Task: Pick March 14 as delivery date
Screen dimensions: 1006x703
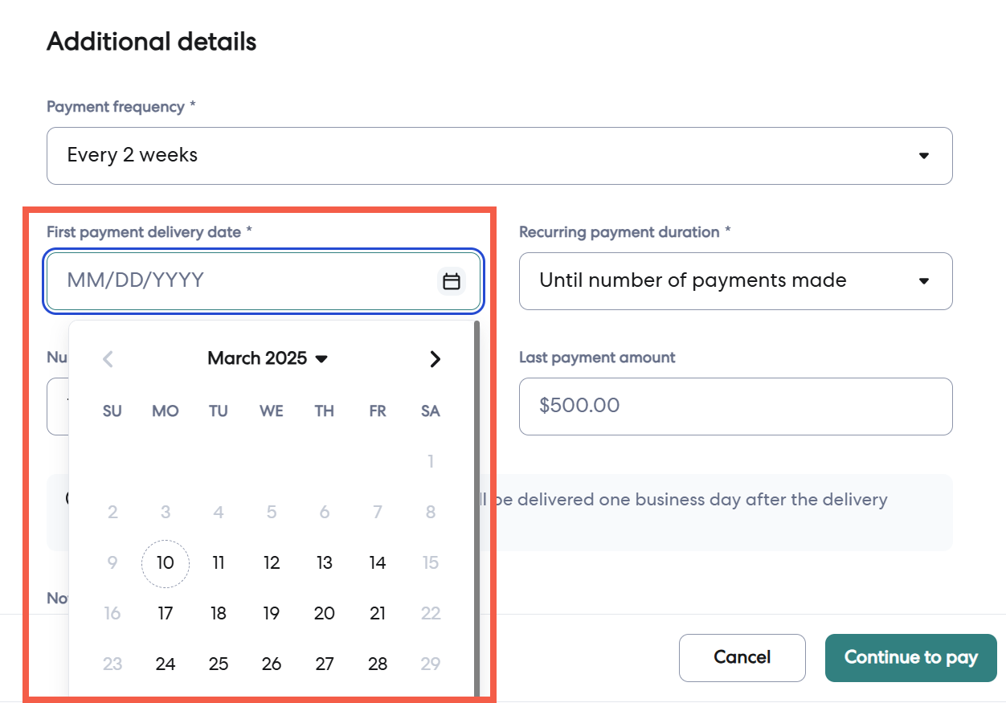Action: pyautogui.click(x=378, y=563)
